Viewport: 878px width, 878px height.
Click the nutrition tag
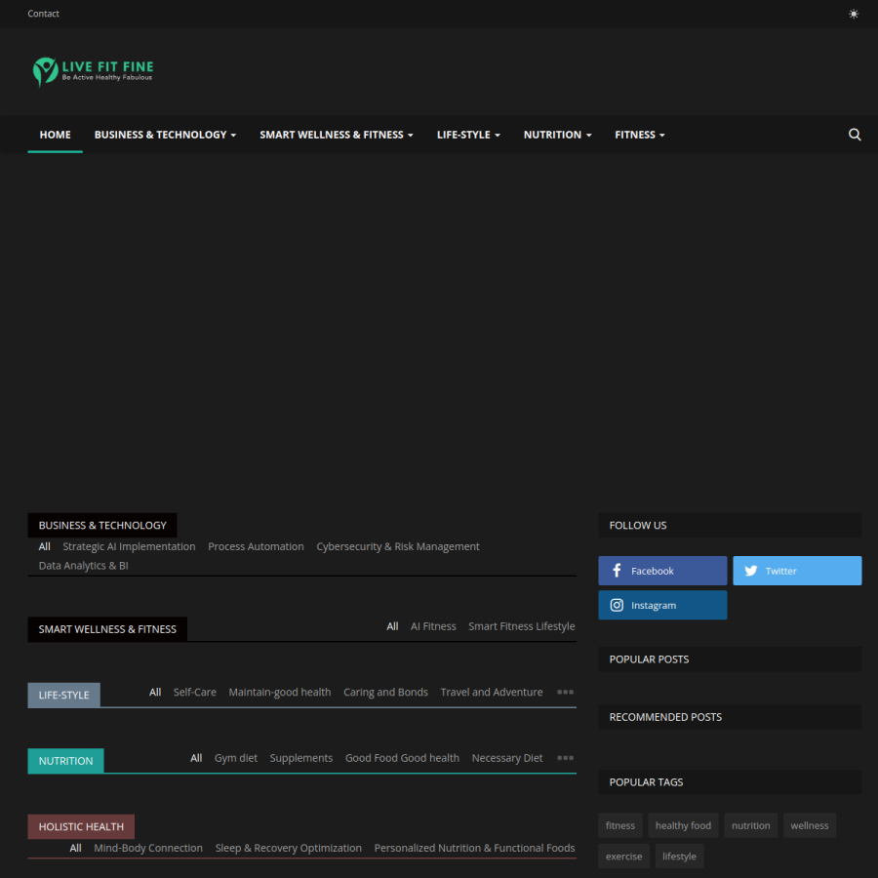click(750, 825)
